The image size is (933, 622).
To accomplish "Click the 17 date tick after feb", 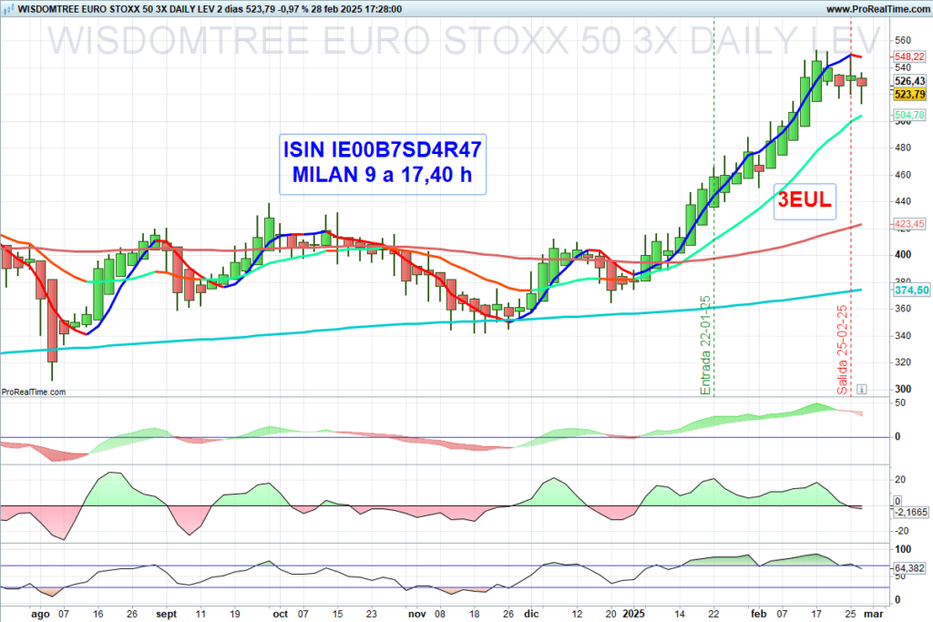I will [816, 615].
